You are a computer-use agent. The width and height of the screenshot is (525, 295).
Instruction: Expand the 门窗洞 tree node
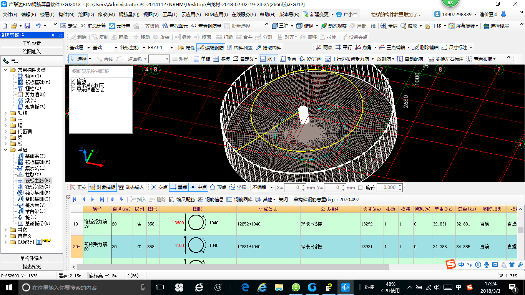(x=6, y=131)
